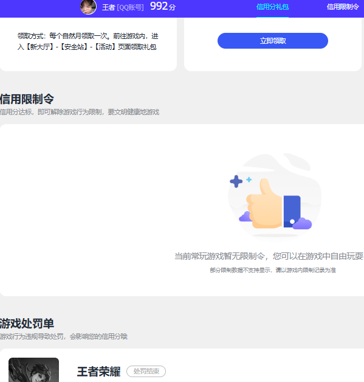Click the 信用分达标 subtitle text

pyautogui.click(x=80, y=112)
